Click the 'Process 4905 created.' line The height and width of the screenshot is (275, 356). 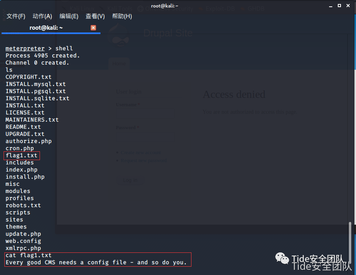click(43, 55)
